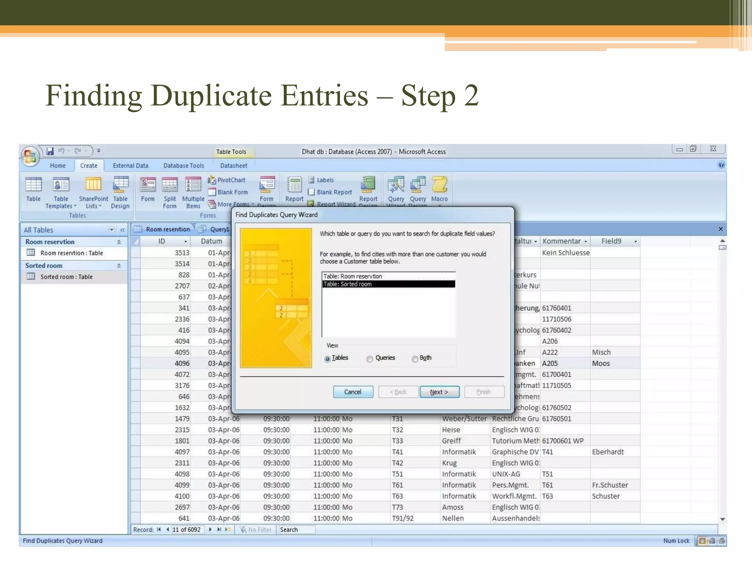
Task: Select Room reservtion : Table item
Action: pyautogui.click(x=74, y=253)
